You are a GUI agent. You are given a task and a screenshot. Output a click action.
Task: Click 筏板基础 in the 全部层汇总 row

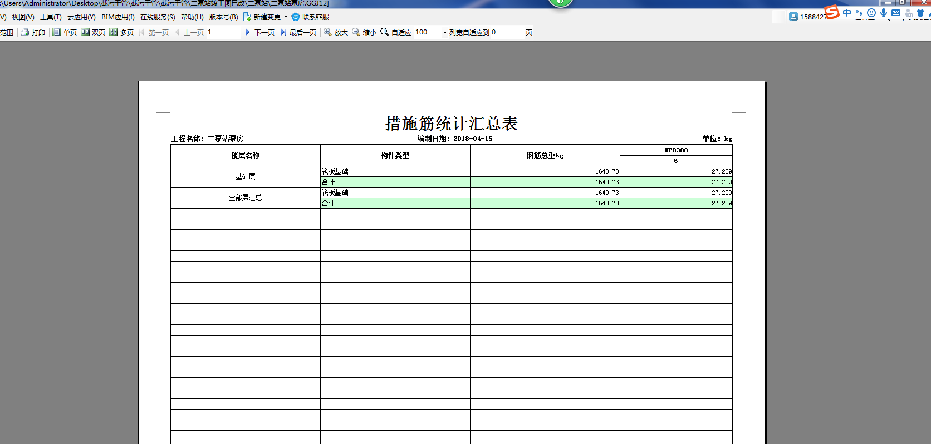coord(395,193)
